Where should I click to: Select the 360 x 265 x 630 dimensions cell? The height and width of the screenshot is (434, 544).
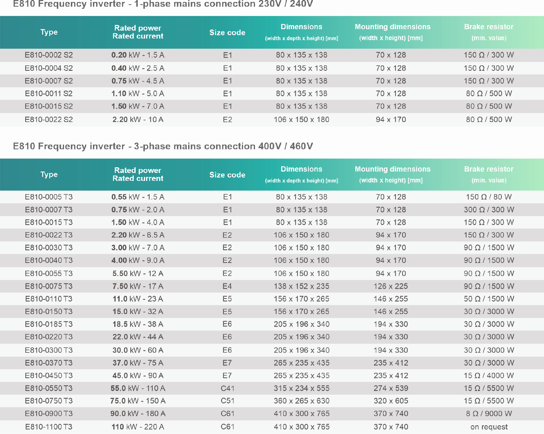click(x=301, y=401)
